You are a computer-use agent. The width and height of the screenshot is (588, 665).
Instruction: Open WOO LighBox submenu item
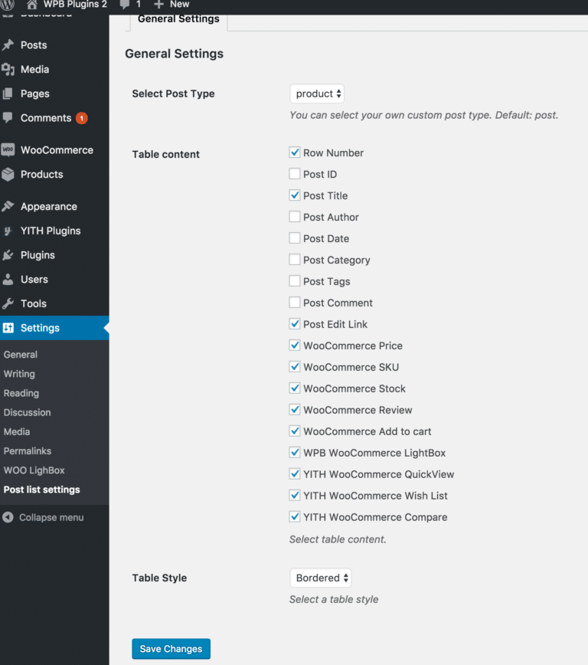pos(34,470)
